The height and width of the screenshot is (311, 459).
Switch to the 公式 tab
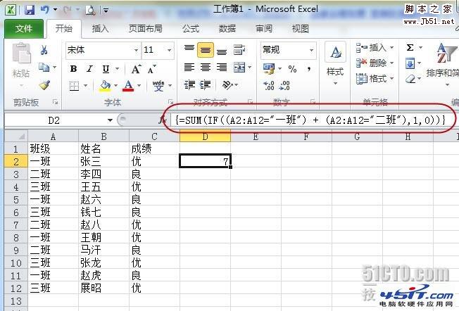pyautogui.click(x=191, y=29)
